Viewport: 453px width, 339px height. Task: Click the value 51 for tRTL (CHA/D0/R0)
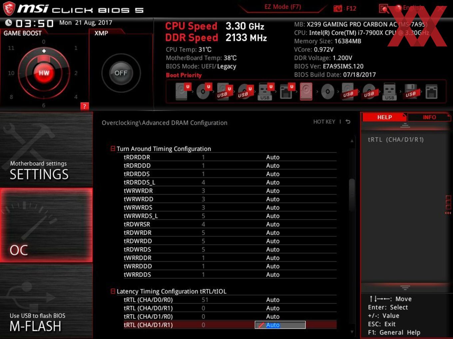(205, 300)
